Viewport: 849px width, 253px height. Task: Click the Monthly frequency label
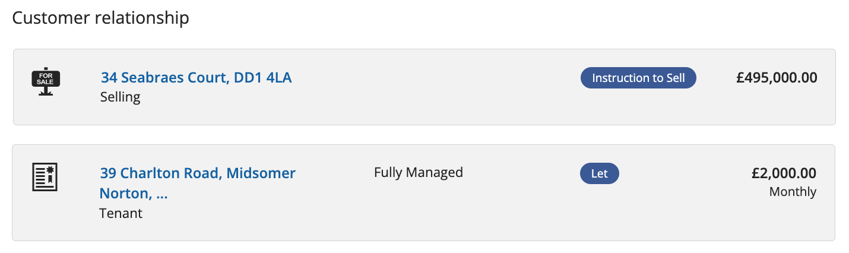pos(793,192)
